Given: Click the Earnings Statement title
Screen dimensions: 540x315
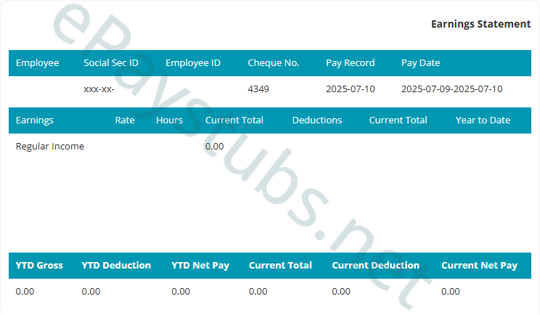Looking at the screenshot, I should (480, 24).
